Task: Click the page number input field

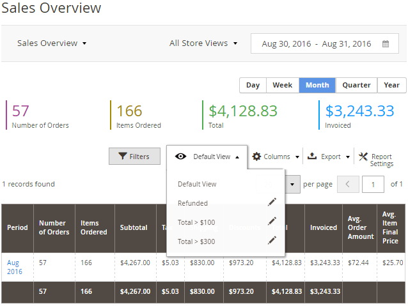Action: pyautogui.click(x=373, y=185)
